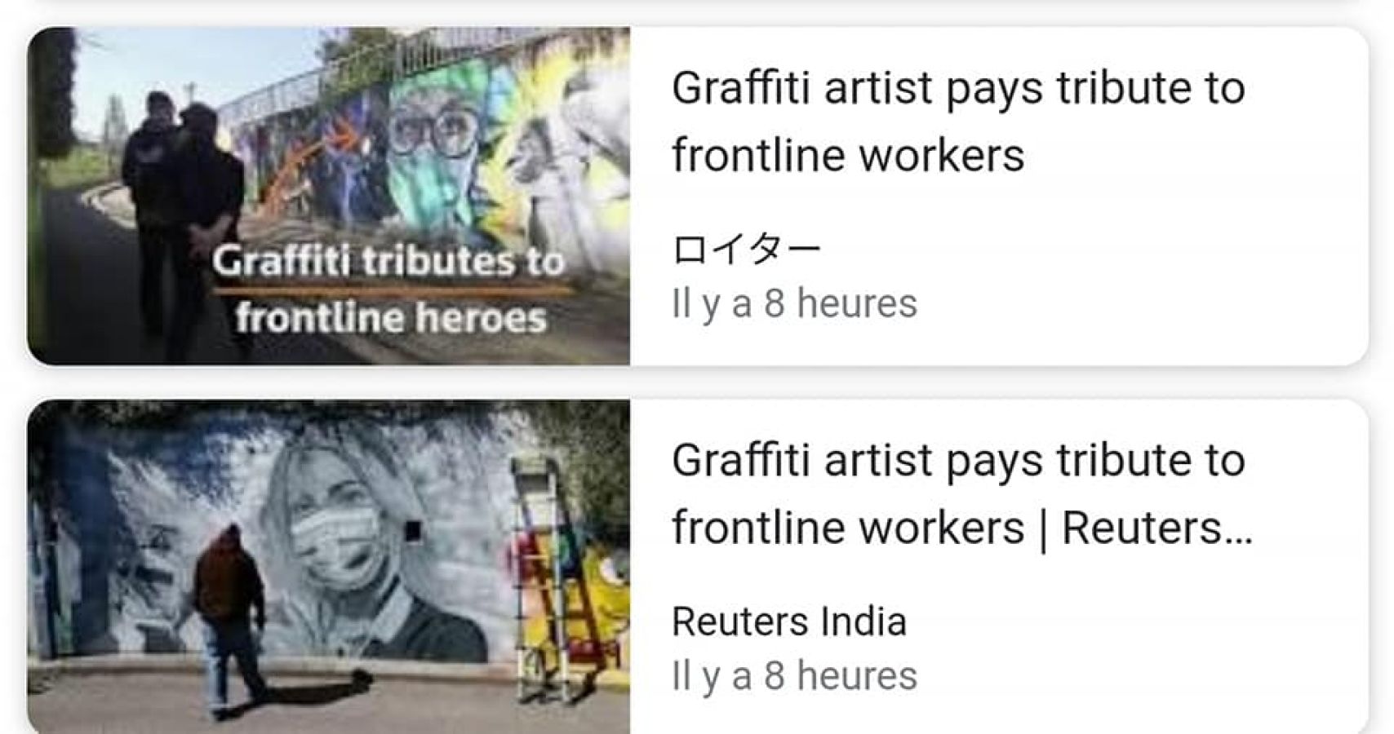Open the first video thumbnail with colorful mural
The height and width of the screenshot is (734, 1394).
click(x=328, y=196)
